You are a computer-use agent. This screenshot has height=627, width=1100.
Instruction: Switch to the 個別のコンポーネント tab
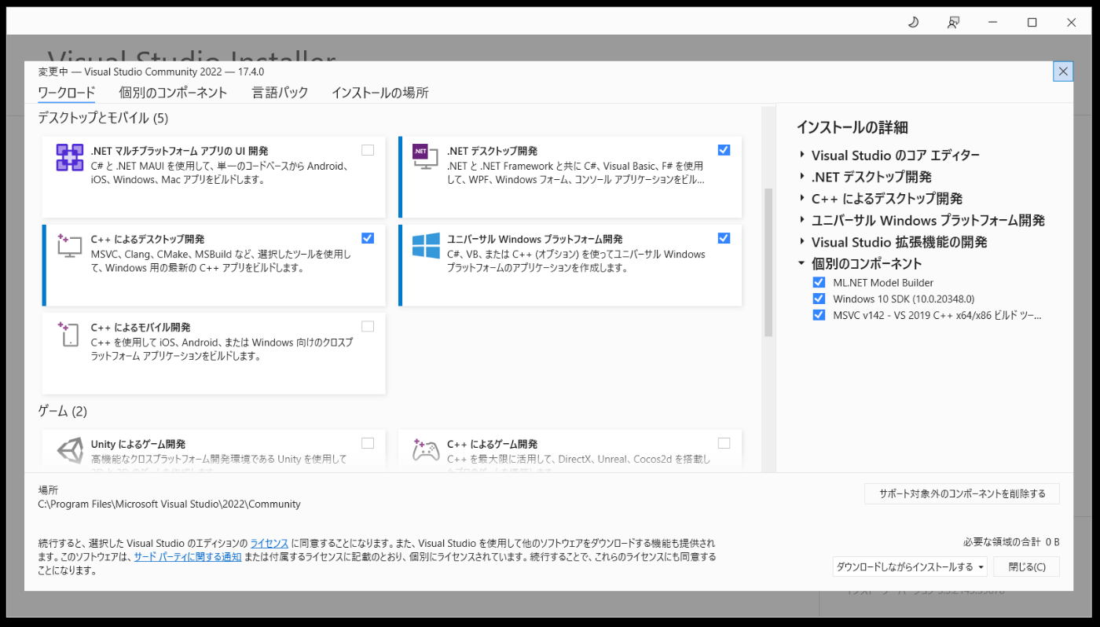(x=173, y=93)
